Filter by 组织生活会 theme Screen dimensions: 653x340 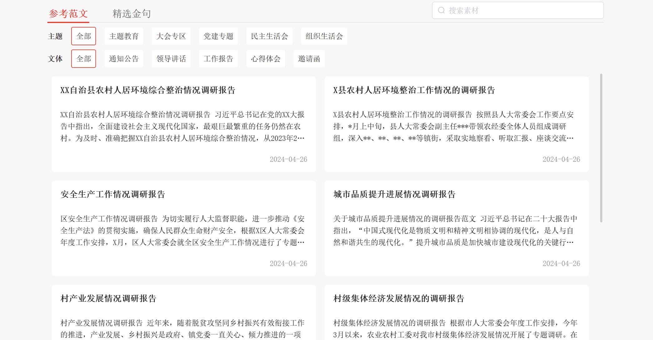(x=324, y=36)
